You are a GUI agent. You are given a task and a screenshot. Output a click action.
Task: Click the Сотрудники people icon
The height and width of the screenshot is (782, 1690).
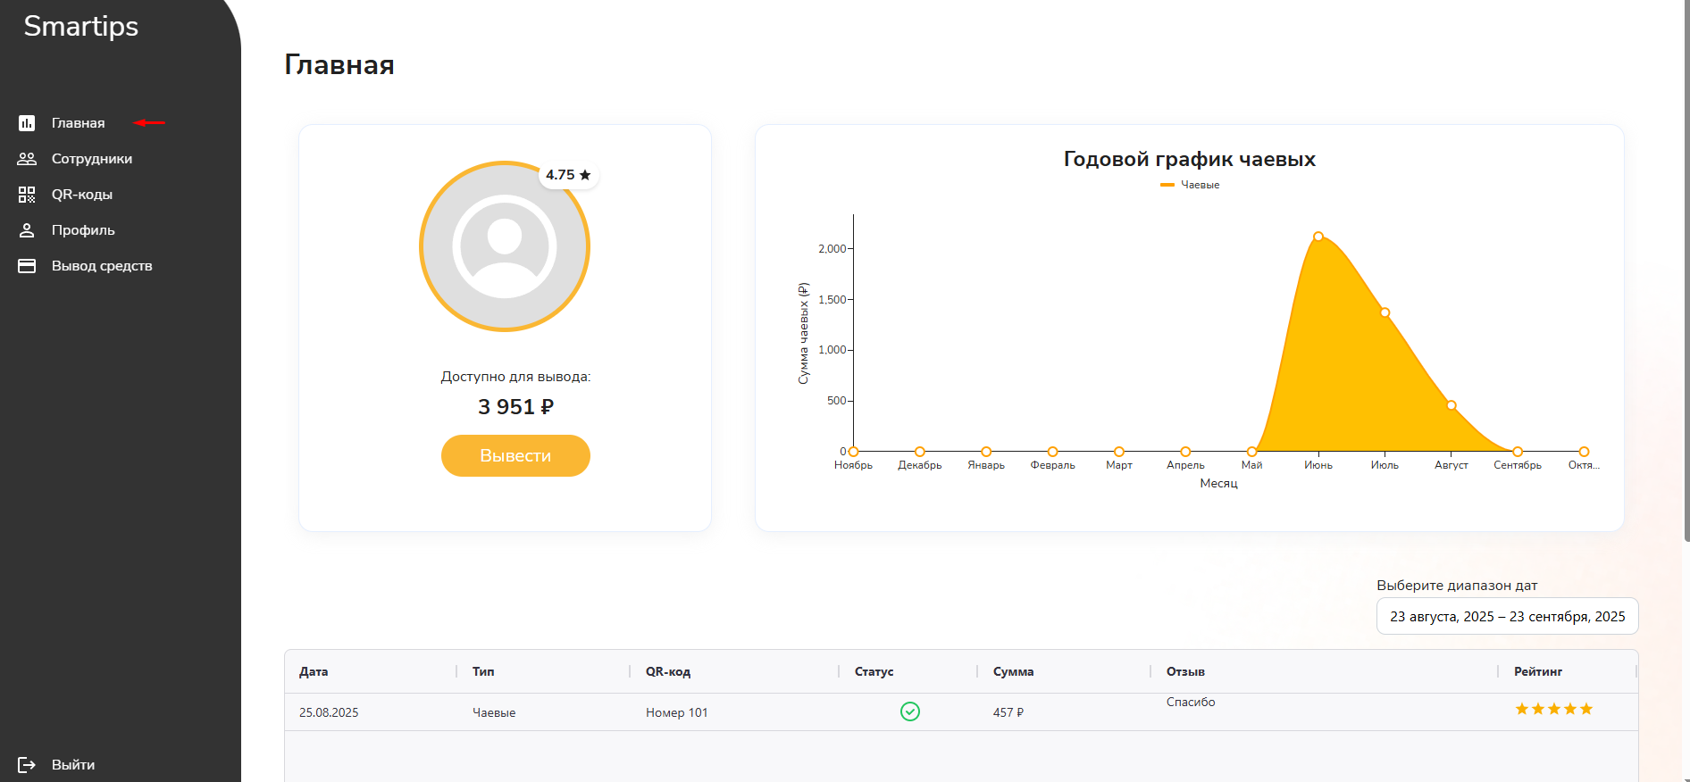pyautogui.click(x=27, y=159)
